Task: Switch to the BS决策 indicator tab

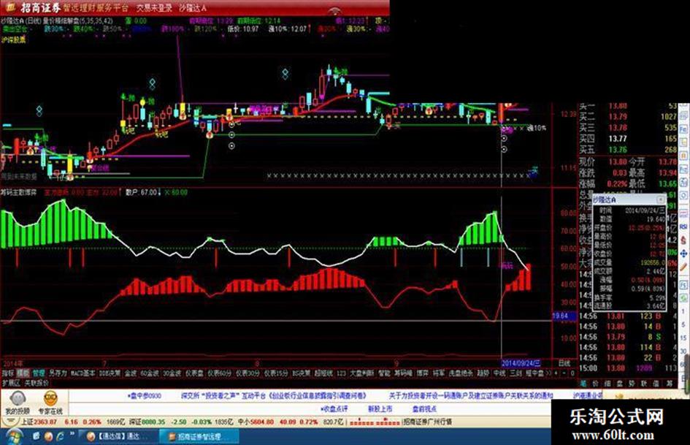Action: coord(301,373)
